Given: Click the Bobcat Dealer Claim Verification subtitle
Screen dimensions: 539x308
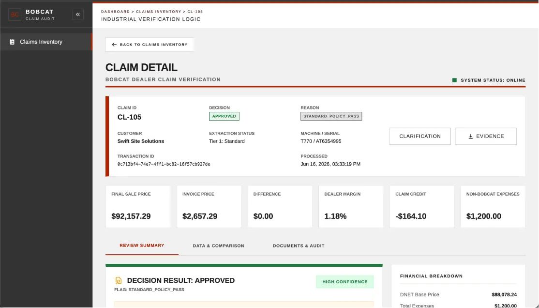Looking at the screenshot, I should 163,79.
